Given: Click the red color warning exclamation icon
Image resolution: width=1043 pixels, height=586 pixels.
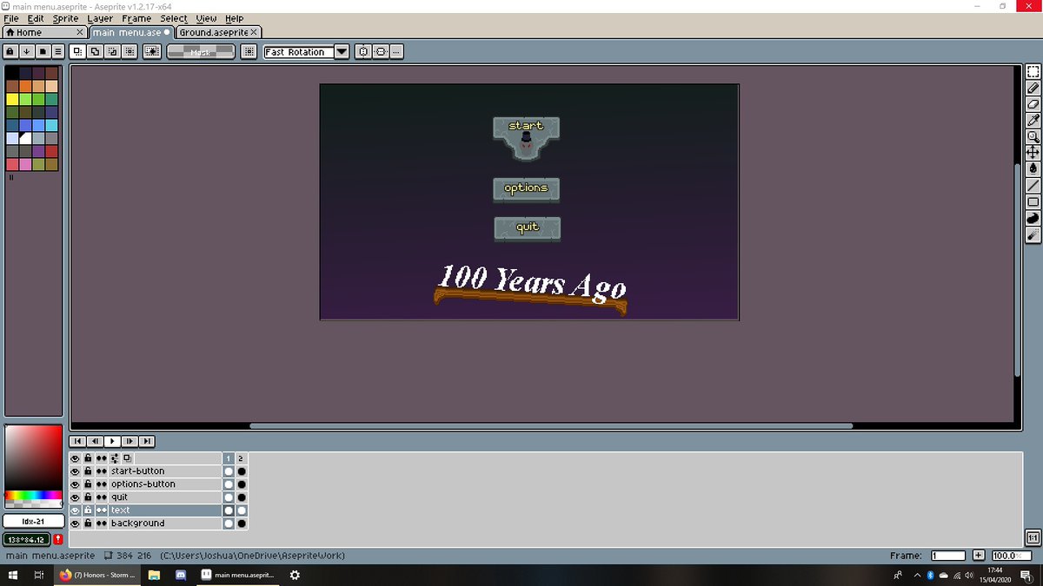Looking at the screenshot, I should (57, 539).
